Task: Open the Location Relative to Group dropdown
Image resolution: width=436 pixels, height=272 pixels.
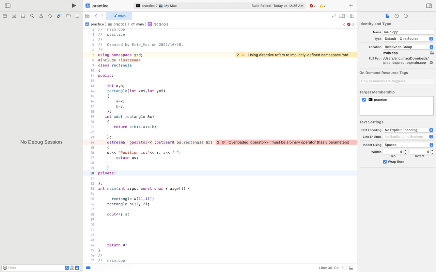Action: (x=408, y=47)
